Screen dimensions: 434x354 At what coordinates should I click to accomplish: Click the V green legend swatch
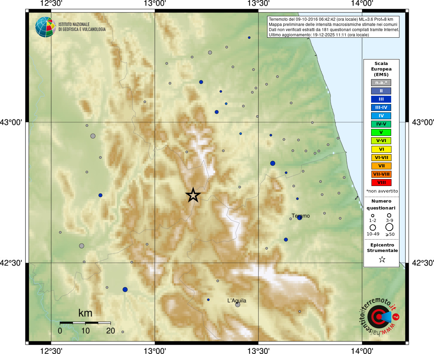click(381, 132)
